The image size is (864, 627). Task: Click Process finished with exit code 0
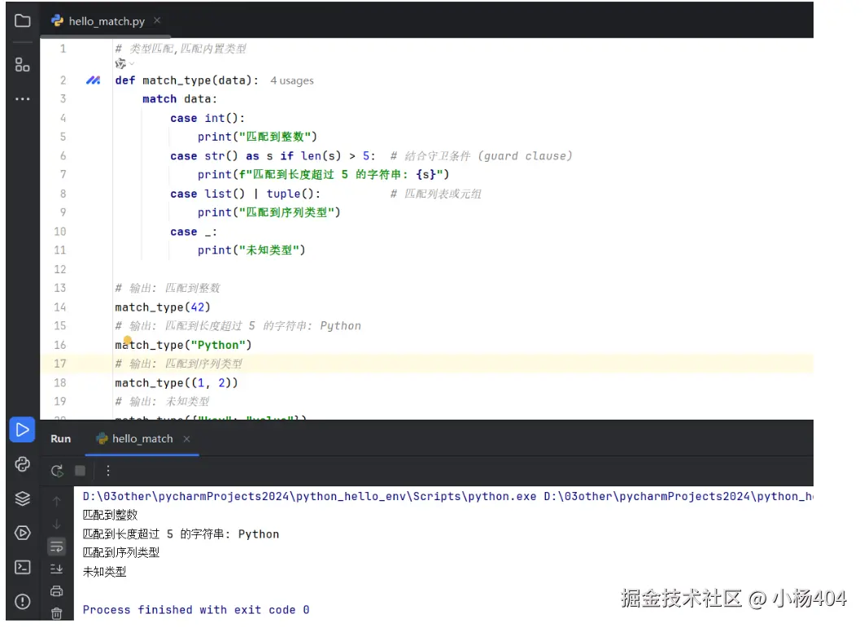[196, 610]
